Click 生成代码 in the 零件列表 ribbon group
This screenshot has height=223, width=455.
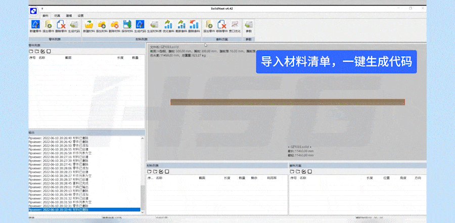(x=74, y=26)
